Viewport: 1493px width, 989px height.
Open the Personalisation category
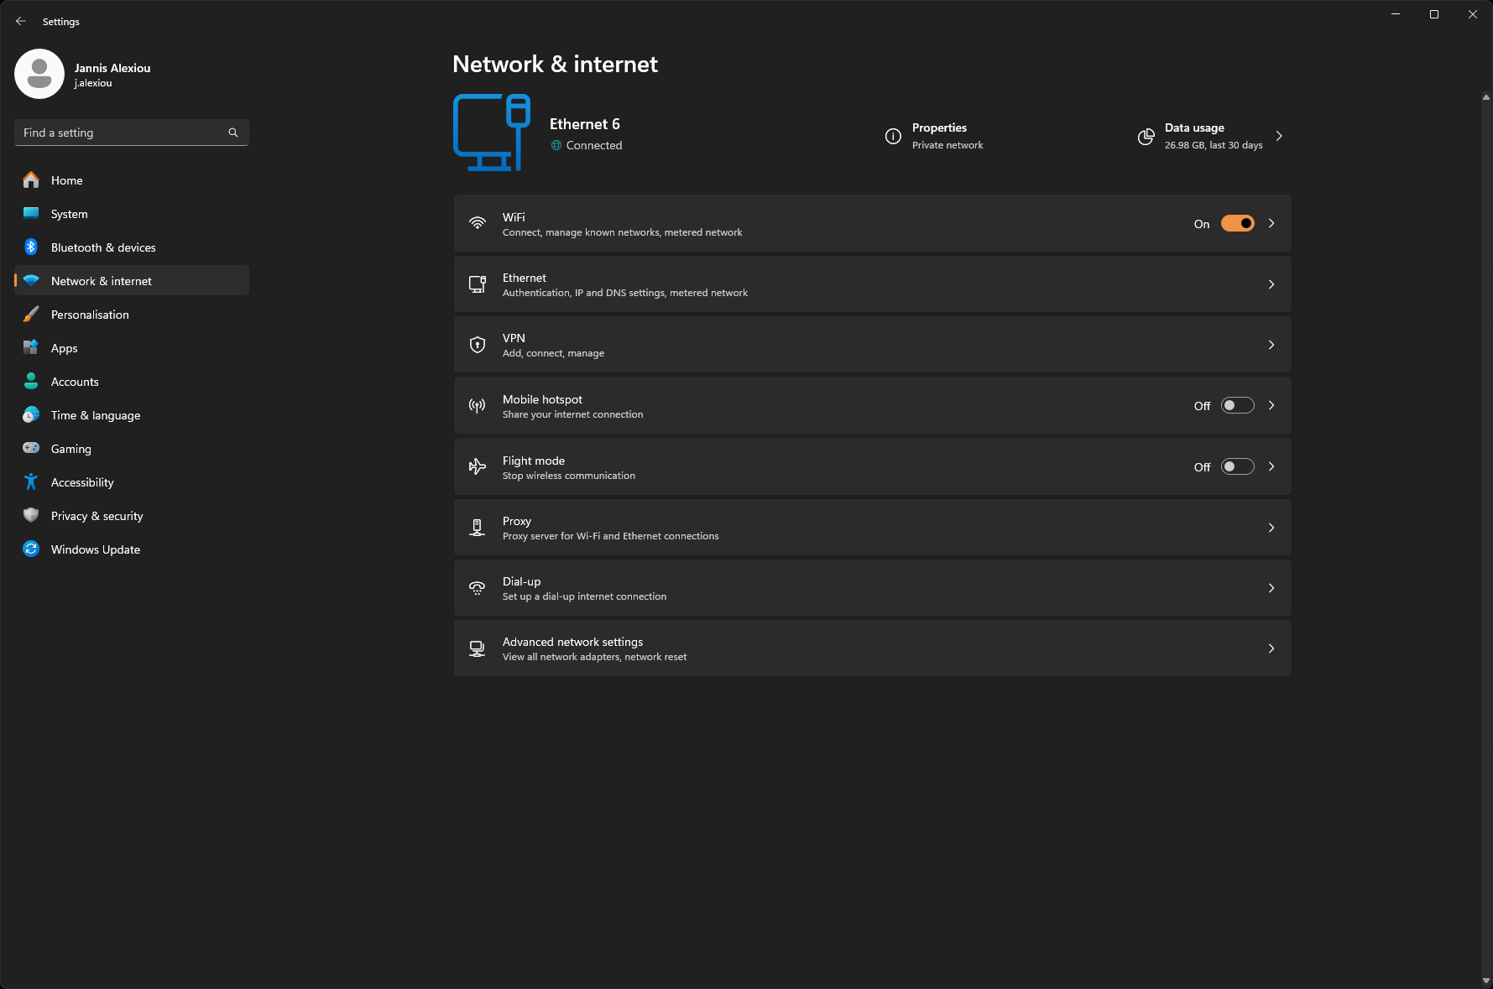click(x=132, y=315)
